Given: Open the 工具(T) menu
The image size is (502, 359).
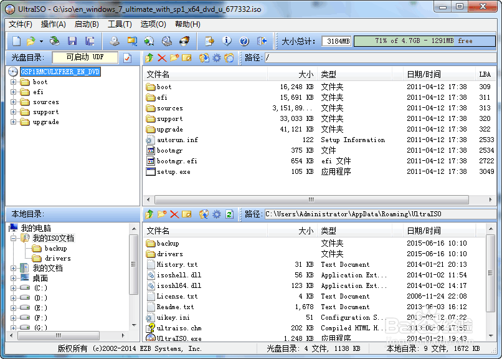Looking at the screenshot, I should coord(120,24).
